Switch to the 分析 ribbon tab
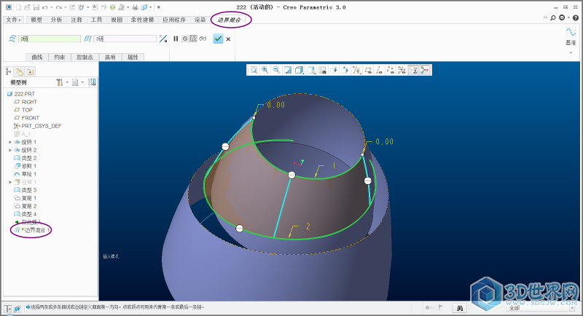583x316 pixels. coord(57,20)
